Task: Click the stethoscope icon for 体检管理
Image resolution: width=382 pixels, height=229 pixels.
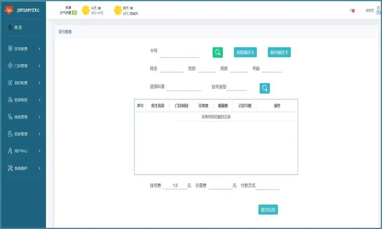Action: pos(10,117)
